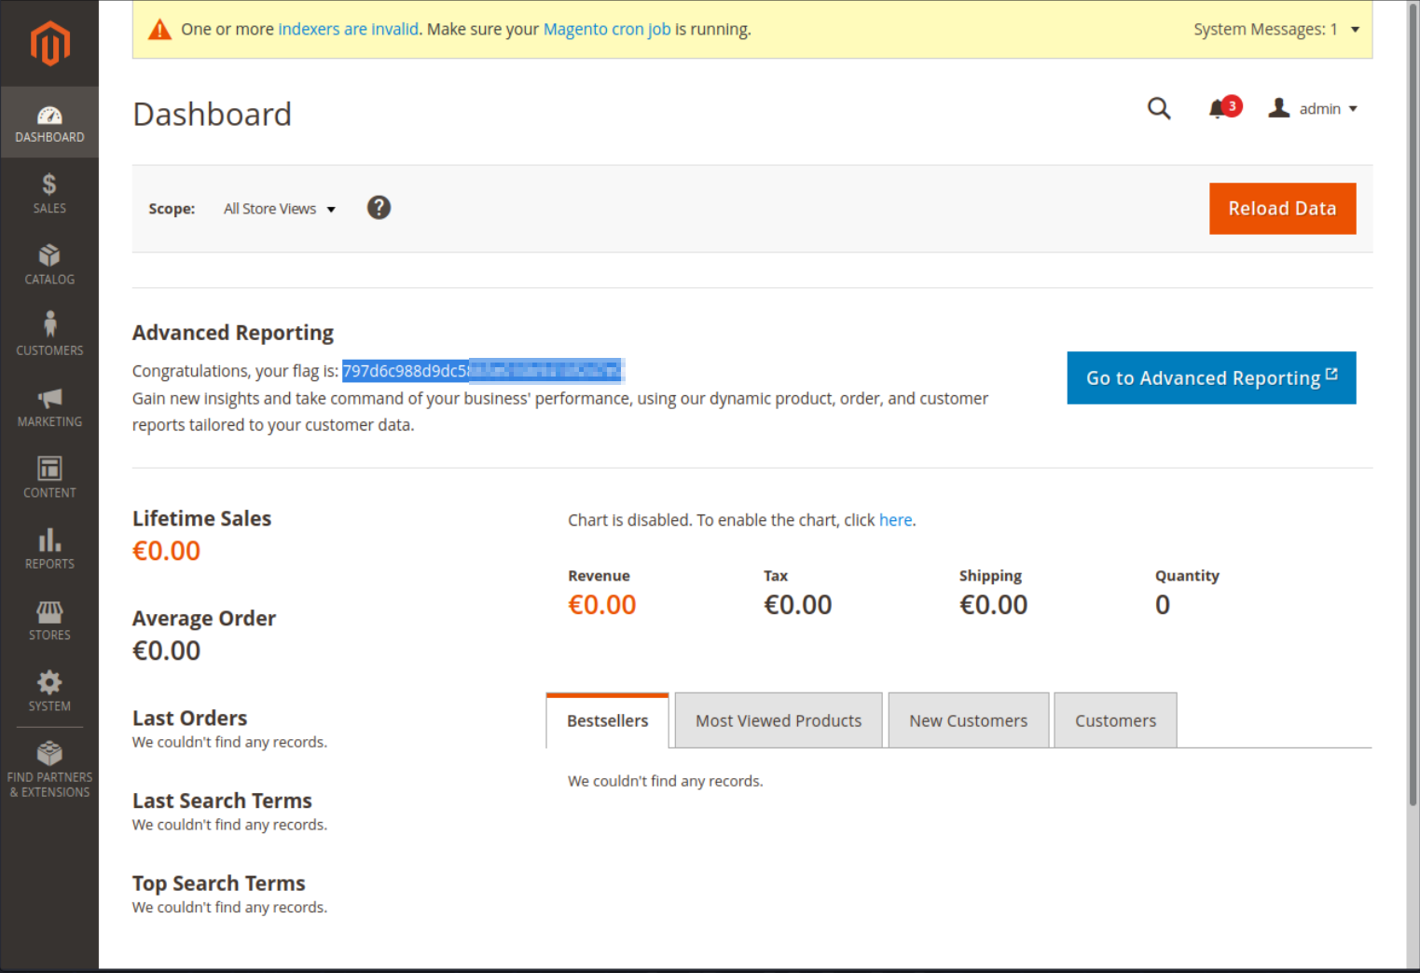Click the warning triangle icon
1420x973 pixels.
pos(160,30)
